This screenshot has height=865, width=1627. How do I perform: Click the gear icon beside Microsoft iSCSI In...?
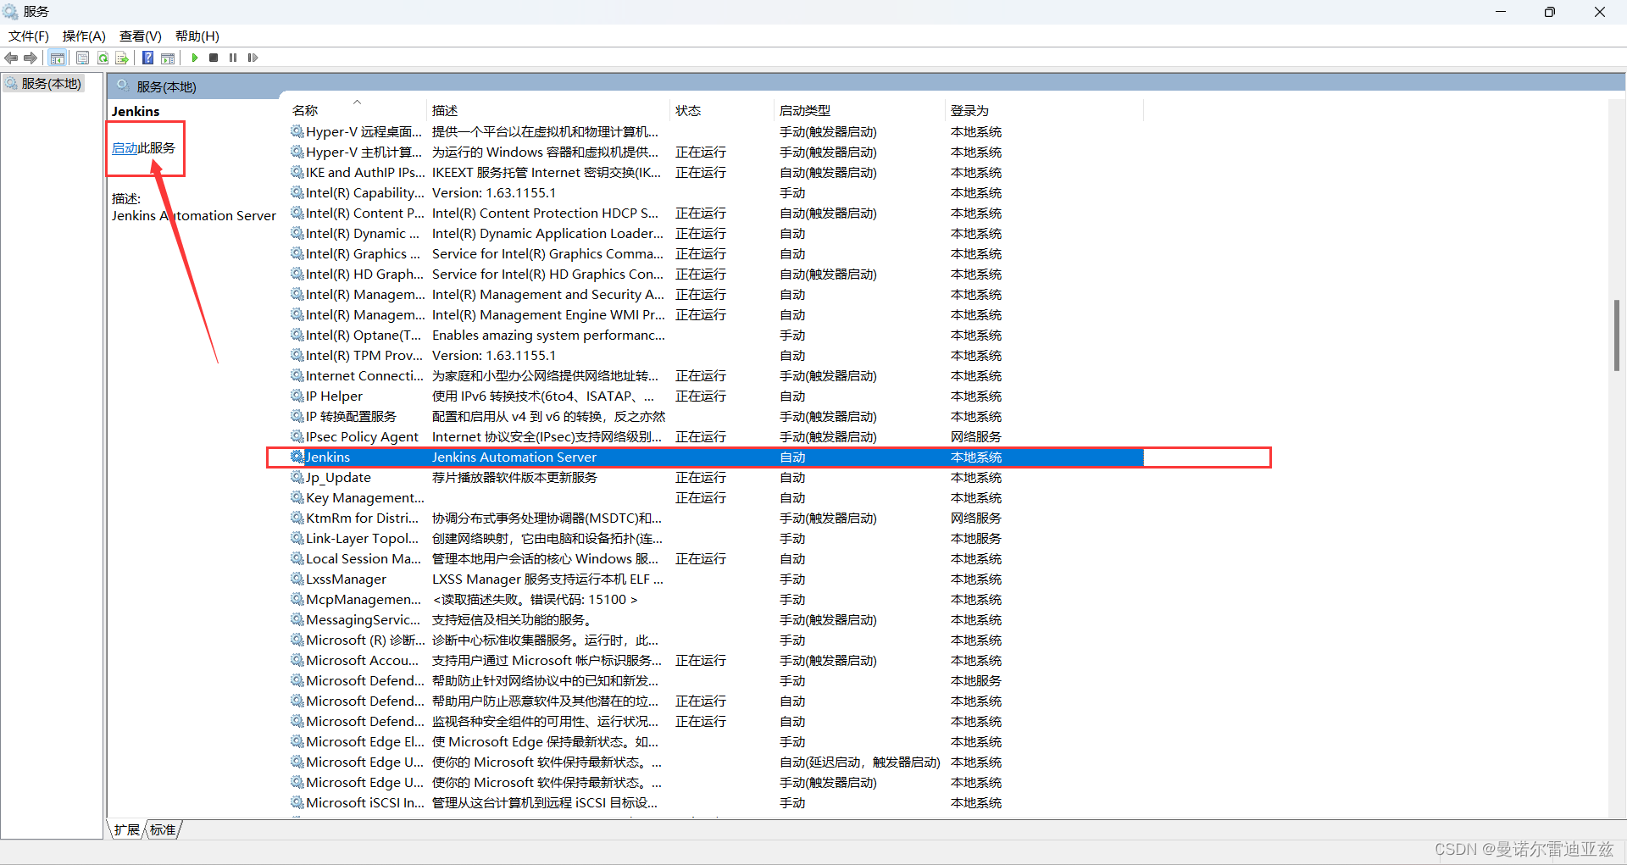pyautogui.click(x=297, y=802)
